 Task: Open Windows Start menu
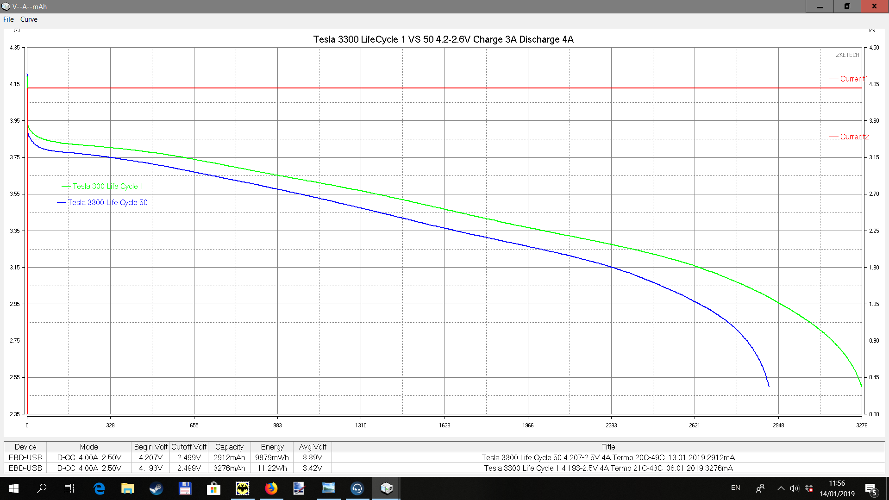coord(13,488)
